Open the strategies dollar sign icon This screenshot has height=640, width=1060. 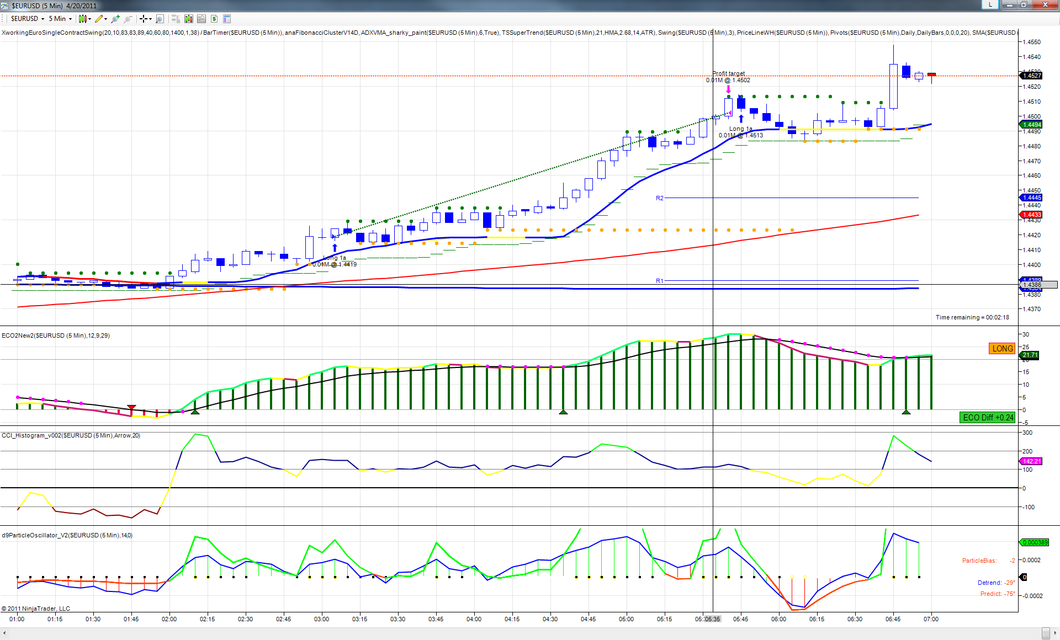(214, 19)
